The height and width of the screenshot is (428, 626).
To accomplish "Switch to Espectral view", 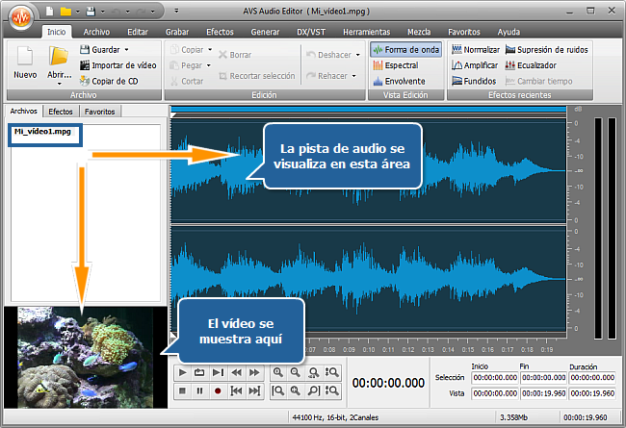I will click(396, 65).
